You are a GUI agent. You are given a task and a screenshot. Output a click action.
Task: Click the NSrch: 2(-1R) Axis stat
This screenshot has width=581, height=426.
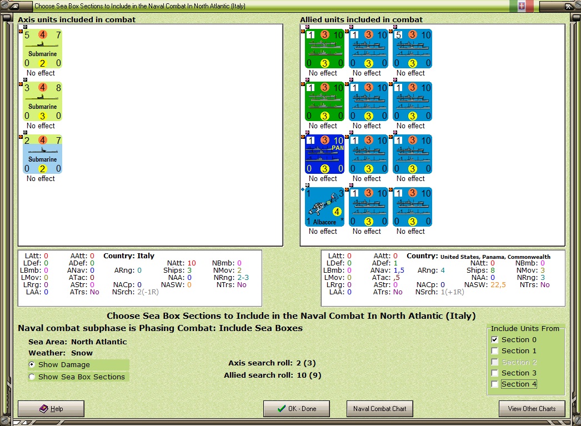[x=135, y=292]
